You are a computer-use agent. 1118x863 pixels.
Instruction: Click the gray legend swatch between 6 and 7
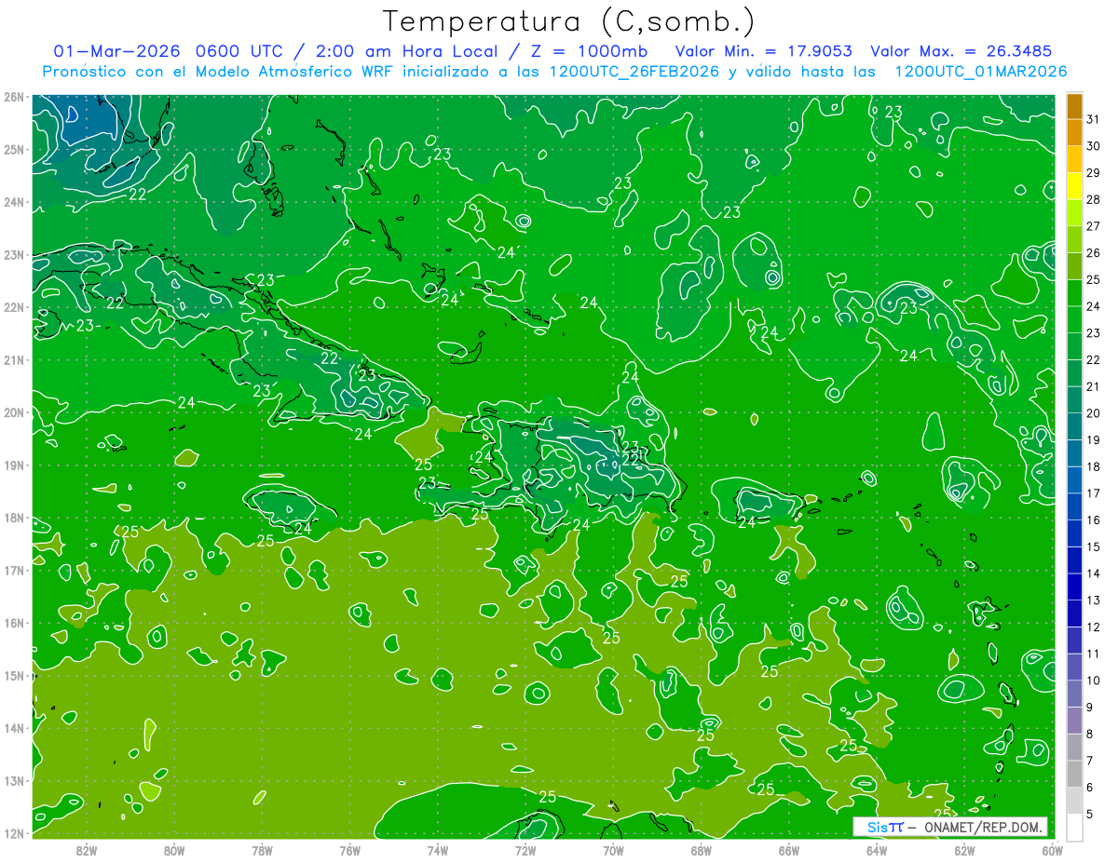1074,774
